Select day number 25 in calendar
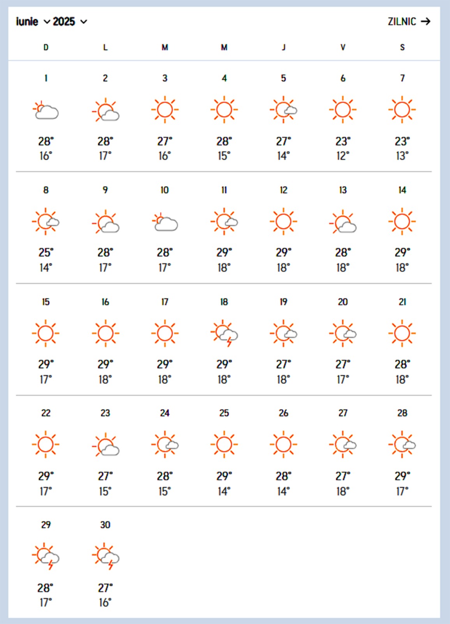The height and width of the screenshot is (624, 450). pyautogui.click(x=224, y=413)
